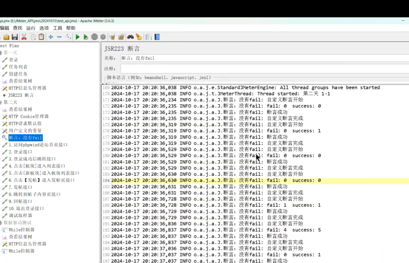
Task: Cut the selected element with the scissors icon
Action: pos(24,37)
